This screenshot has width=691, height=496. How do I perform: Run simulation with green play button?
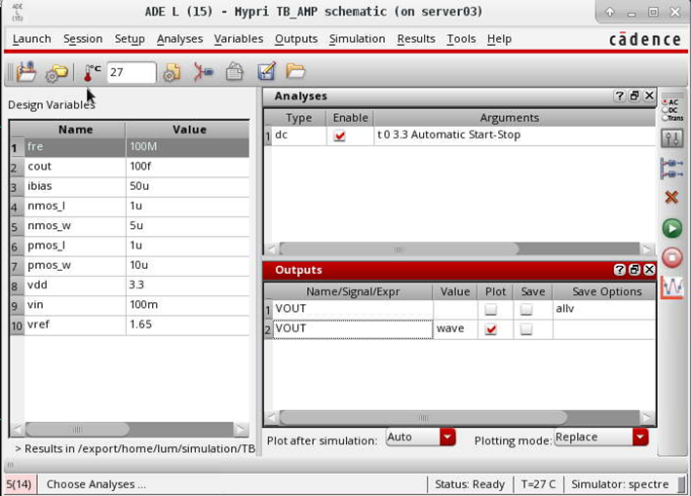point(672,228)
